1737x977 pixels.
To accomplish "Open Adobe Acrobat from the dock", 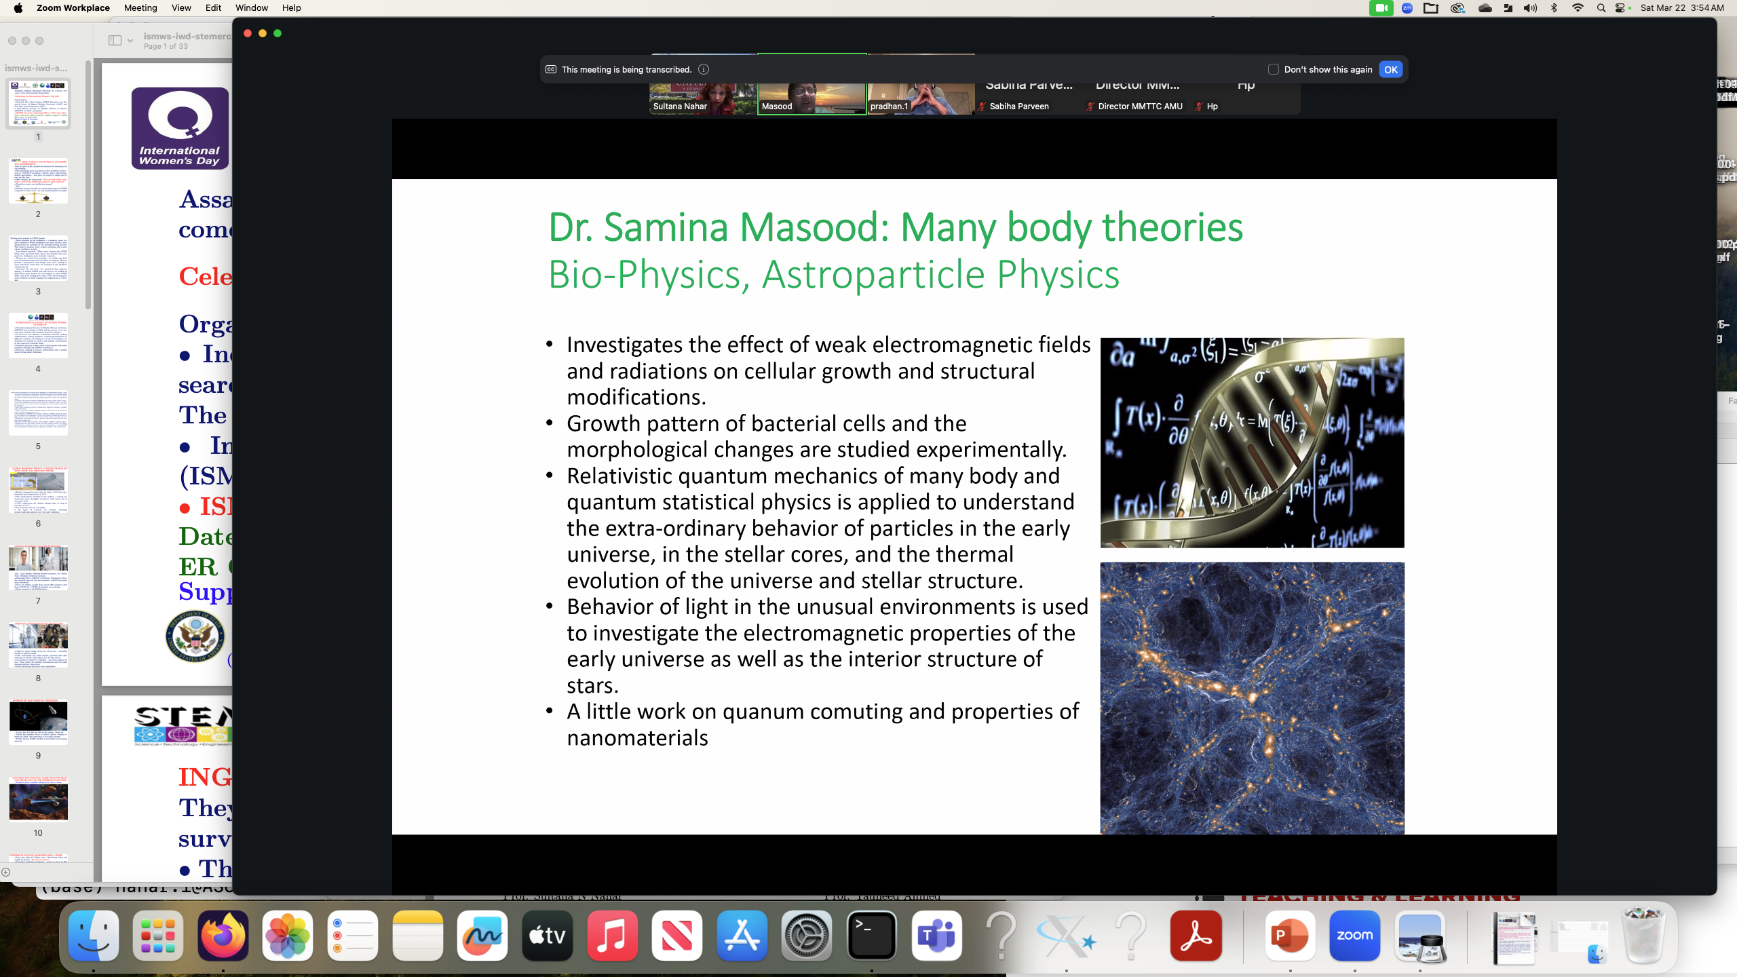I will point(1196,936).
